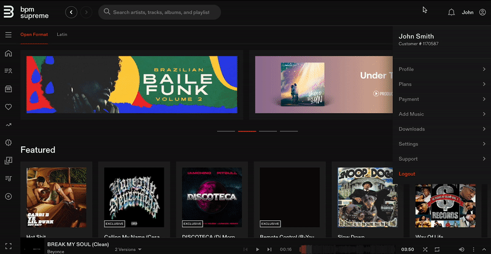Open the 2 Versions dropdown
This screenshot has width=491, height=254.
[128, 249]
